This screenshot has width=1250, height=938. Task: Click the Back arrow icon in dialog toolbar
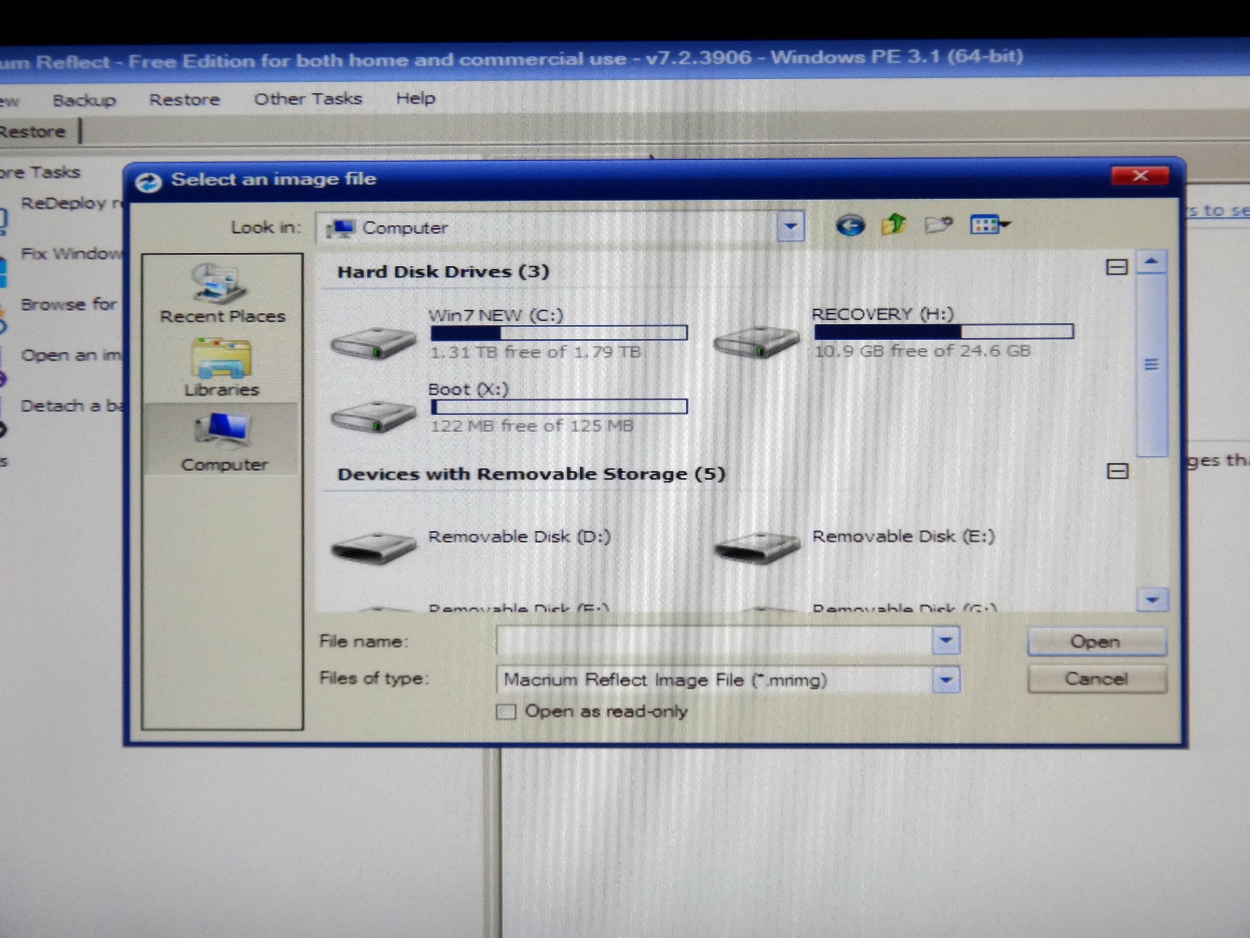click(850, 226)
